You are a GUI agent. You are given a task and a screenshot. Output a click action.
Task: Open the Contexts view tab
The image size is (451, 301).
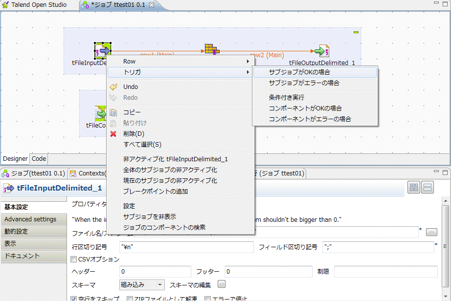pyautogui.click(x=87, y=173)
